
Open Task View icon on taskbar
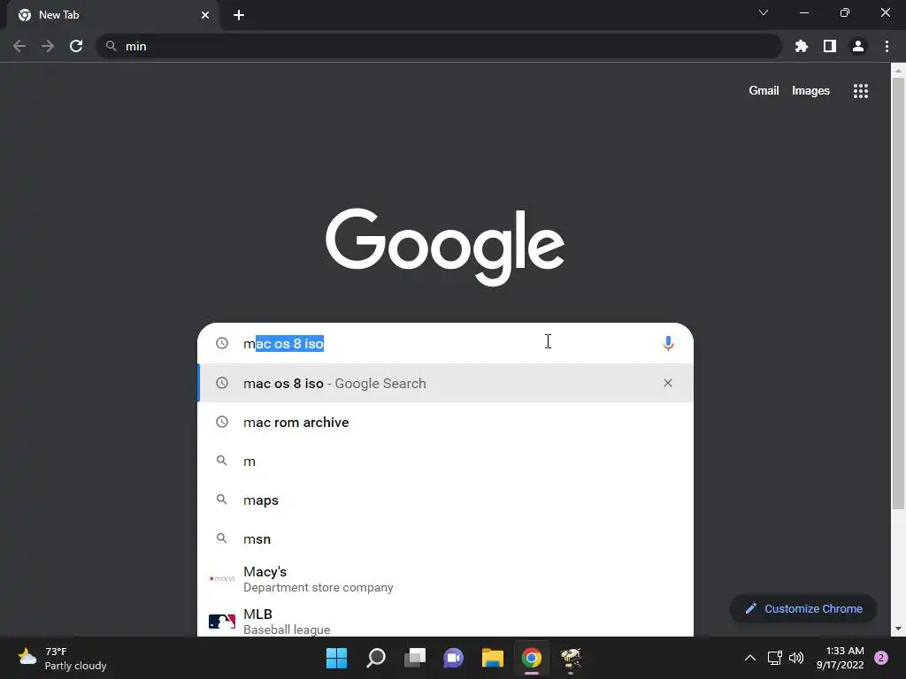coord(414,658)
